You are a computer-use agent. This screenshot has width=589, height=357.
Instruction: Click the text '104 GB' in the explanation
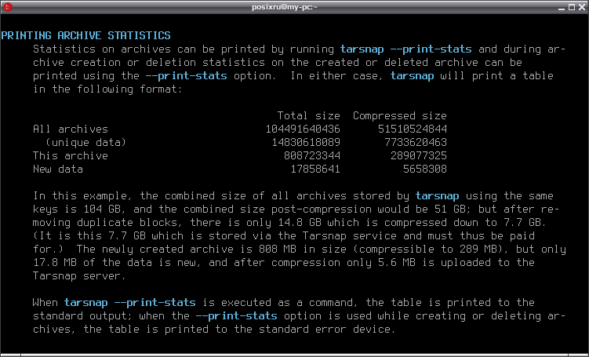click(102, 209)
